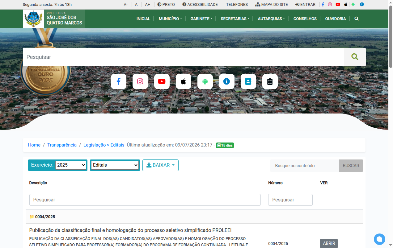Click the 0004/2025 group row
This screenshot has width=393, height=248.
pos(194,217)
